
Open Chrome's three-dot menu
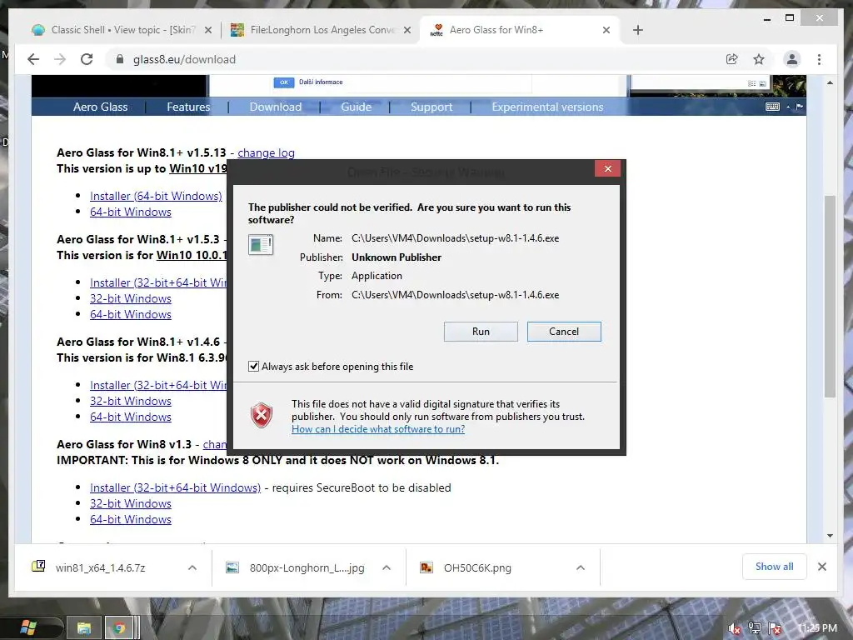click(x=820, y=59)
